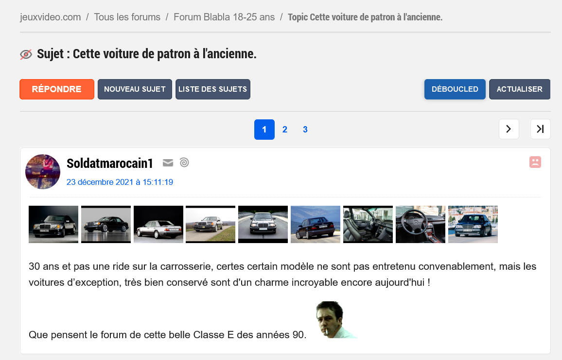Open Forum Blabla 18-25 ans breadcrumb

[225, 17]
